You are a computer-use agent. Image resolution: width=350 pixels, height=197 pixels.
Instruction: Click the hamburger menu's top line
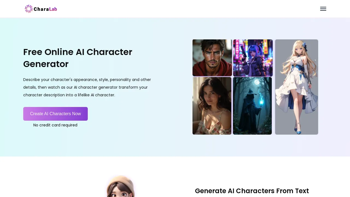tap(323, 7)
